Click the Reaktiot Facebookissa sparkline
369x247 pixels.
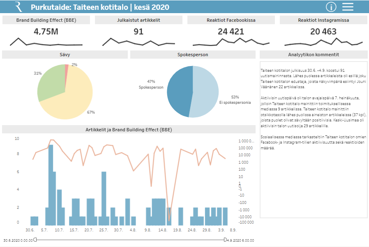pyautogui.click(x=231, y=42)
